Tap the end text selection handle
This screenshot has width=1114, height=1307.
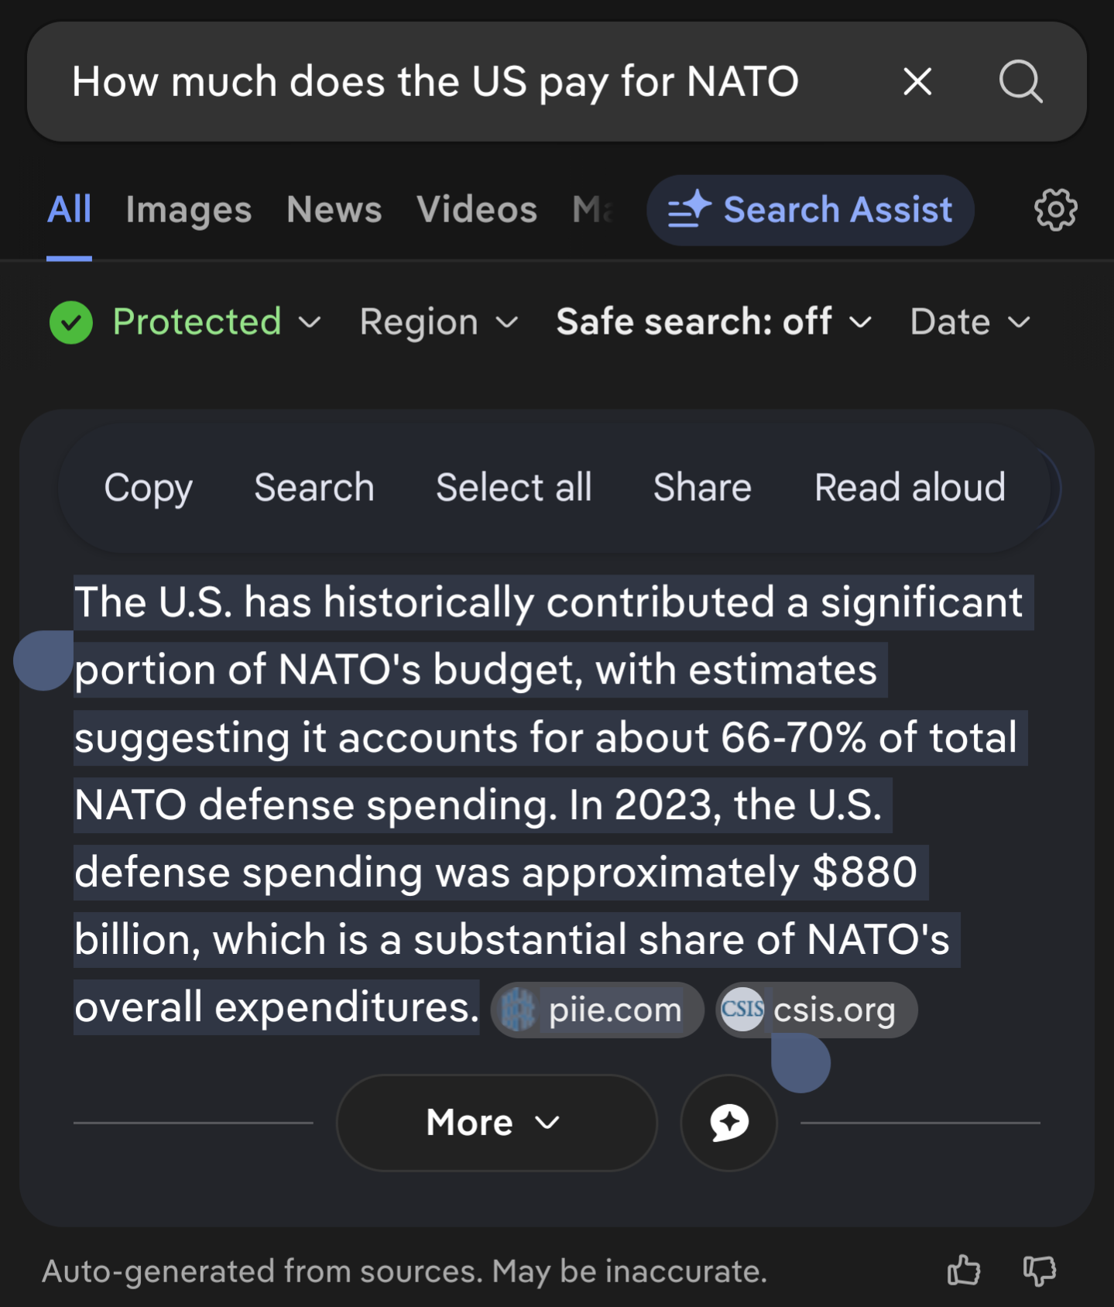(800, 1062)
